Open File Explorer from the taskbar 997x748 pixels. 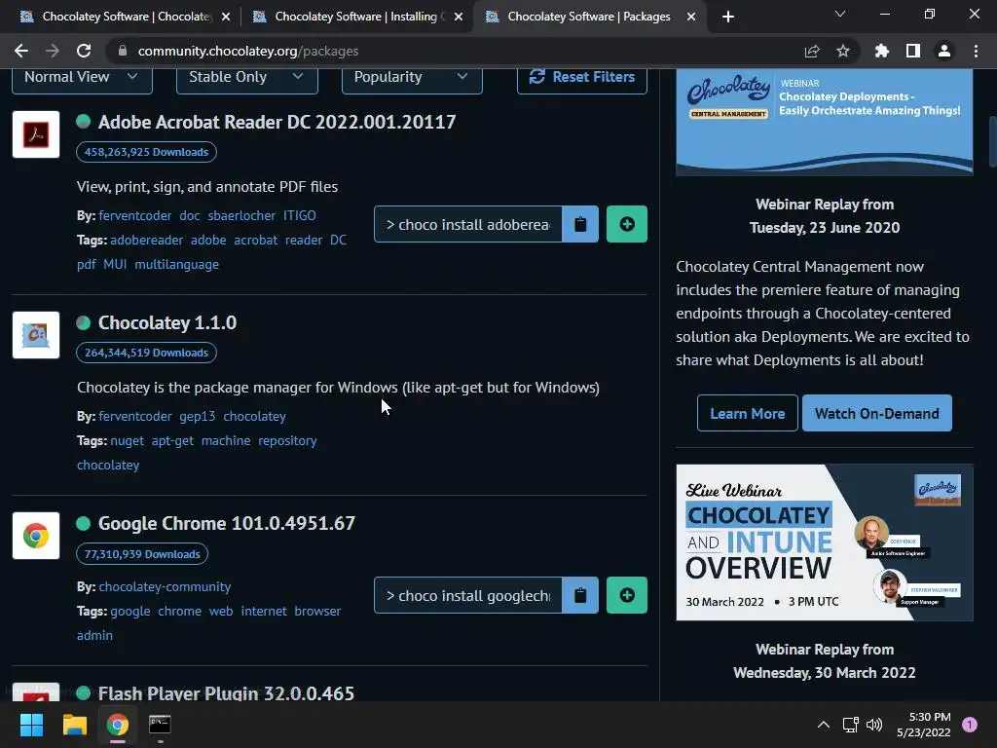(x=74, y=725)
